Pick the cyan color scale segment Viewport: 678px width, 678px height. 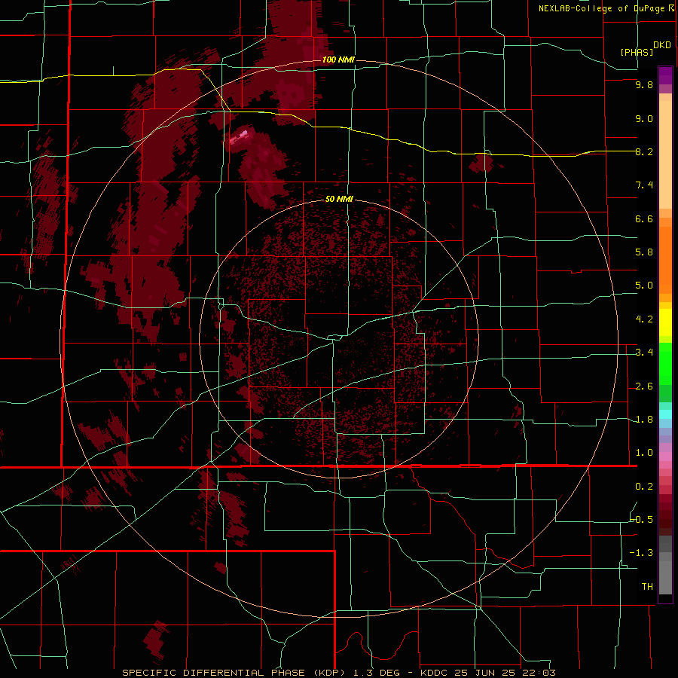click(665, 414)
